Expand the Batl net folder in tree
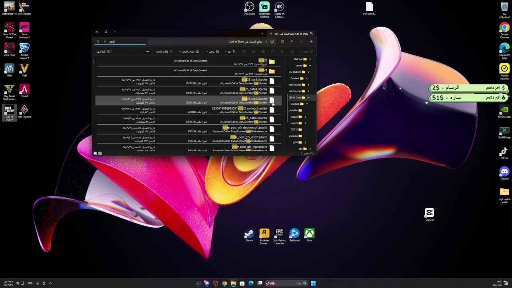Image resolution: width=512 pixels, height=288 pixels. coord(310,59)
